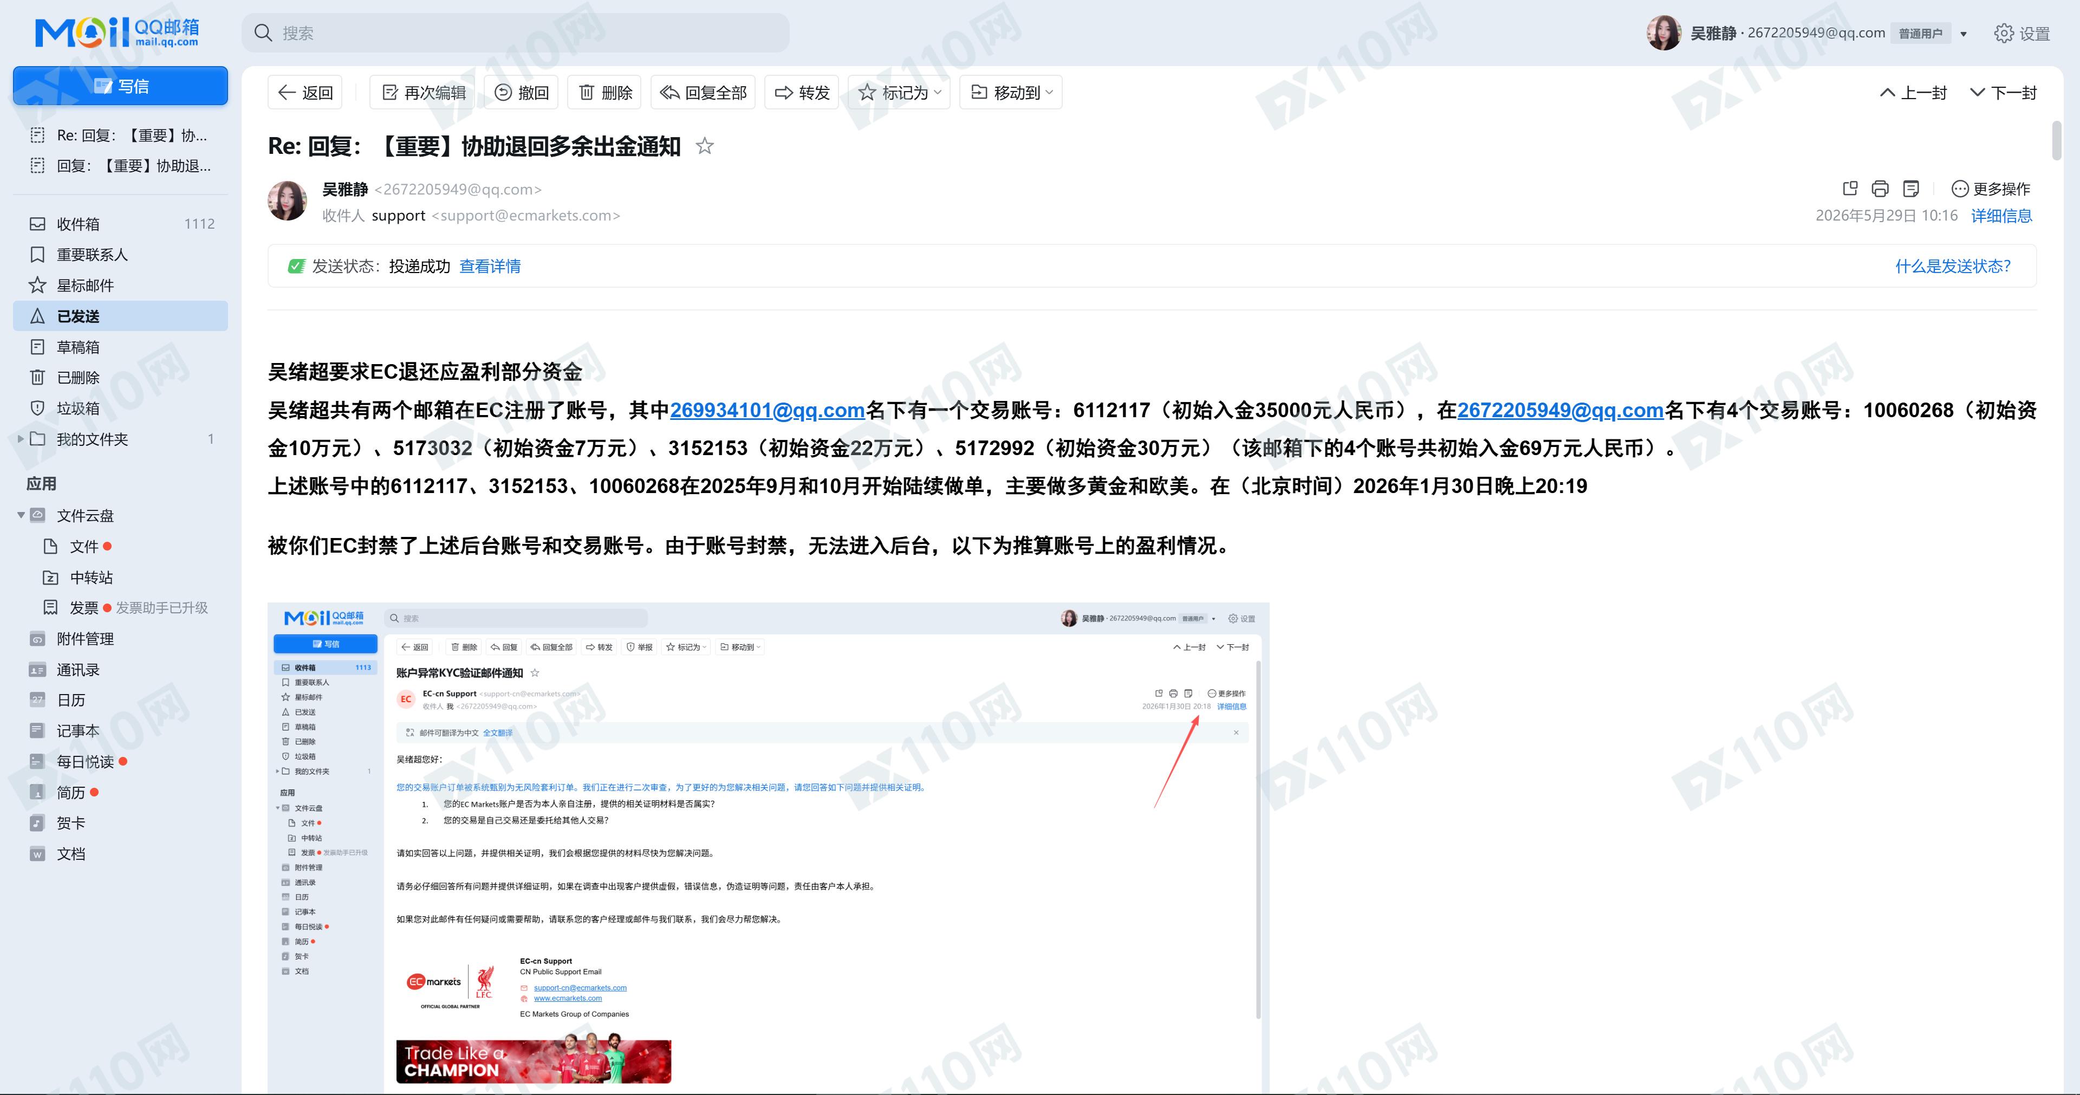This screenshot has width=2080, height=1095.
Task: Open 贺卡 greeting cards
Action: coord(70,823)
